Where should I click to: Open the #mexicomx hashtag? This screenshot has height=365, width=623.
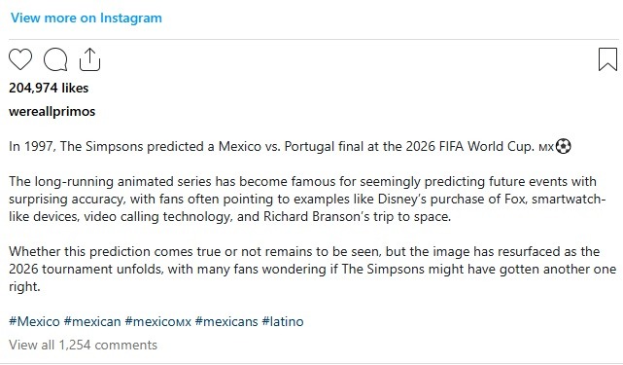158,321
